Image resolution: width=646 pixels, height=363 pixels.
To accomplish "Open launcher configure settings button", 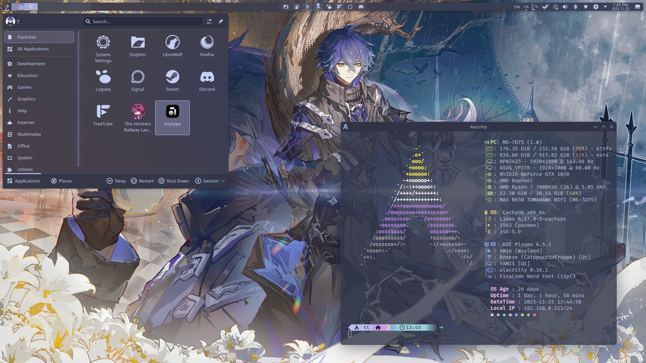I will click(x=209, y=22).
